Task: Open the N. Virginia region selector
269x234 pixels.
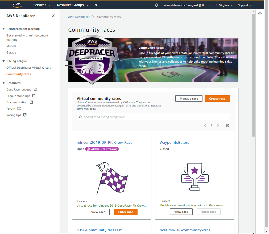Action: 224,5
